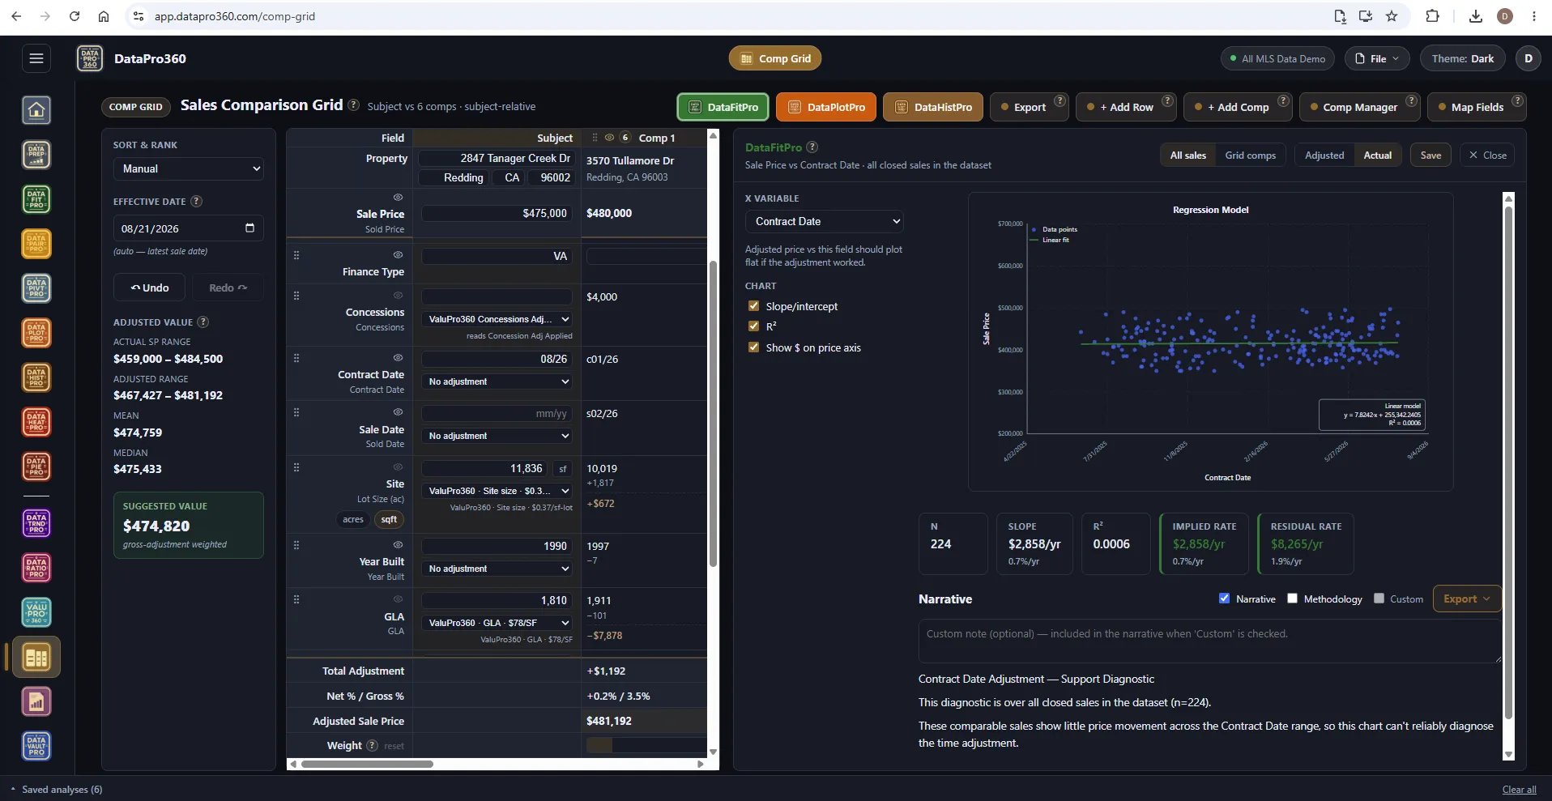1552x801 pixels.
Task: Open the Home icon in sidebar
Action: 36,110
